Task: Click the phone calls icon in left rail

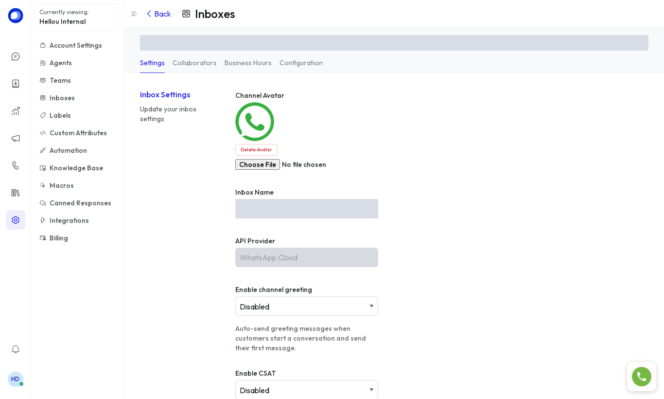Action: [x=16, y=165]
